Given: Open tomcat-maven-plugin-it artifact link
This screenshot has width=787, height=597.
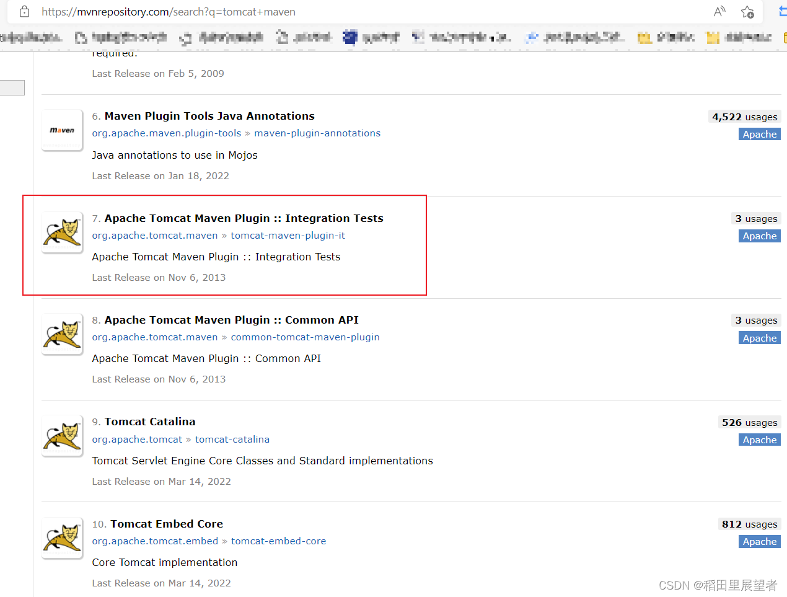Looking at the screenshot, I should (288, 236).
